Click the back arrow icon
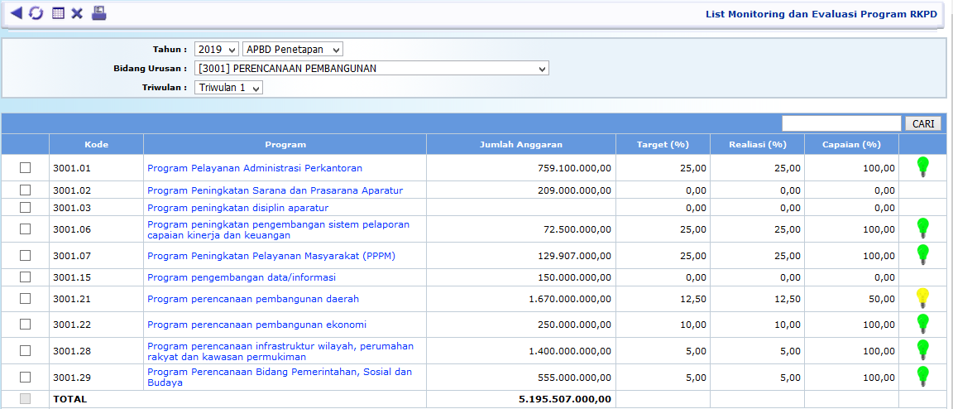Viewport: 953px width, 409px height. point(16,13)
